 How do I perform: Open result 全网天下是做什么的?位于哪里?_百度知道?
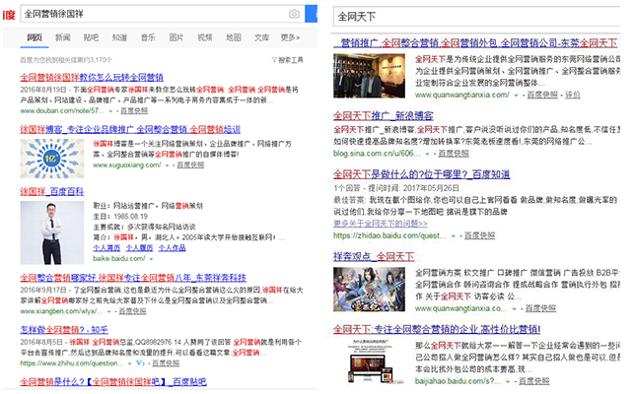point(422,174)
